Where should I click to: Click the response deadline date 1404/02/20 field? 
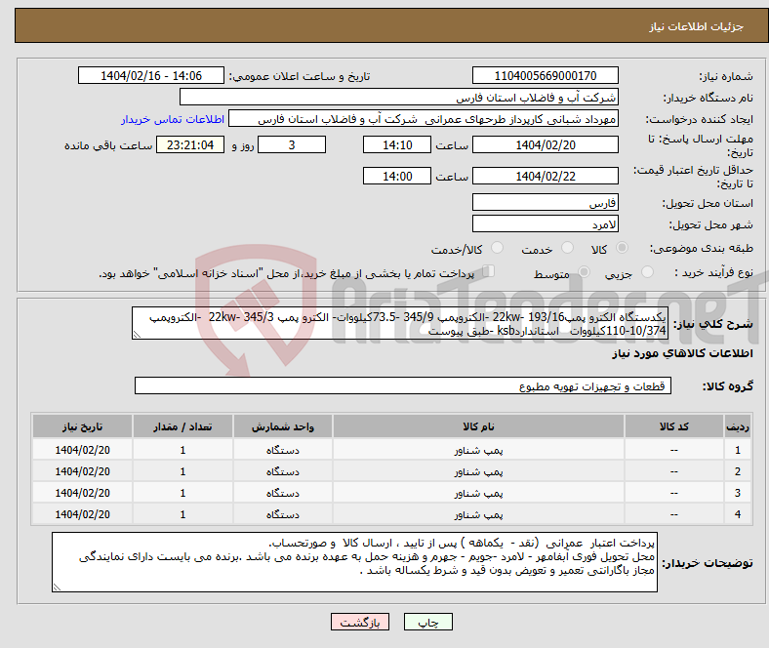coord(545,144)
